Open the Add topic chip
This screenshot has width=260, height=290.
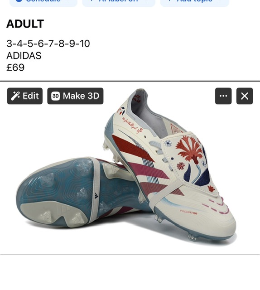point(195,2)
